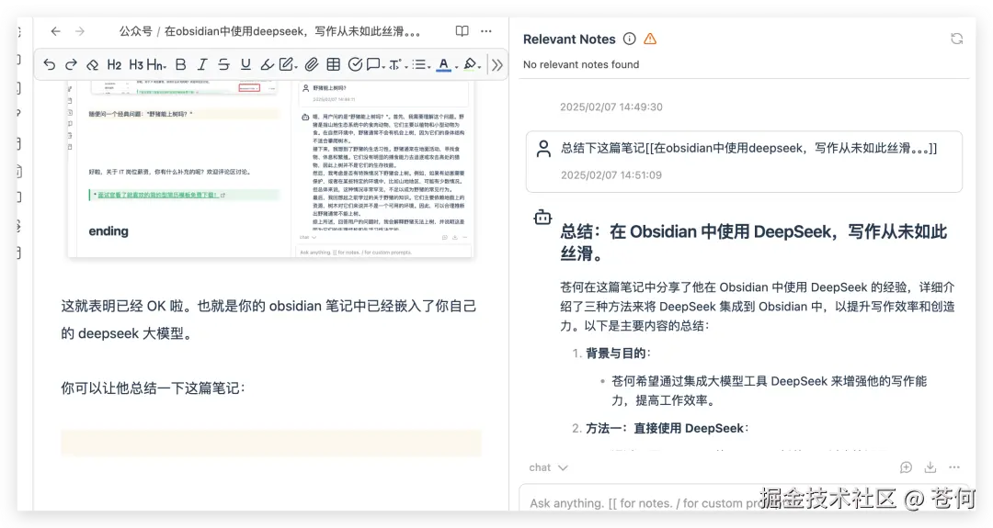
Task: Undo the last edit in toolbar
Action: [x=50, y=64]
